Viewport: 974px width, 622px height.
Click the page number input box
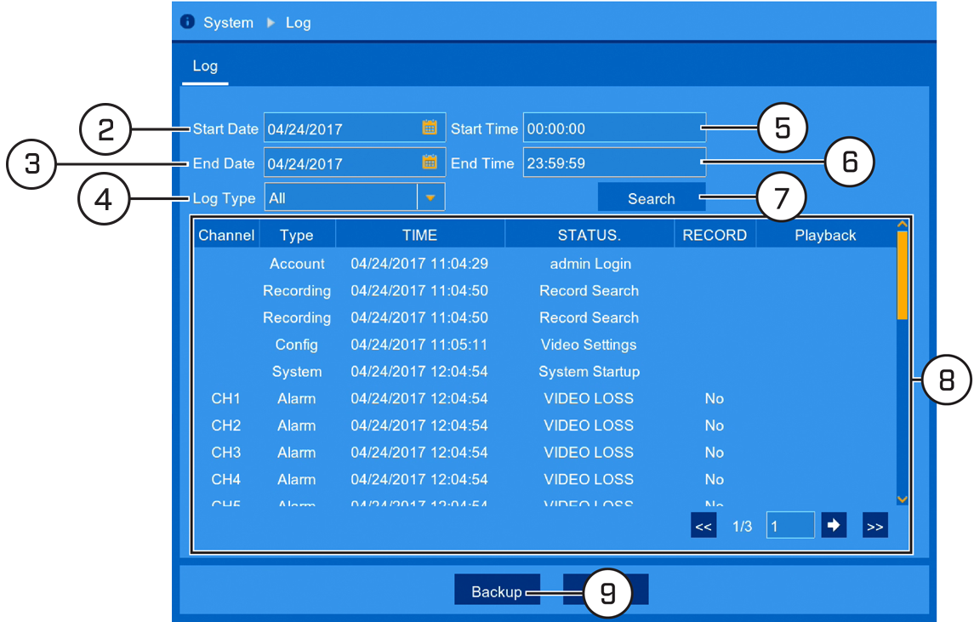(790, 526)
